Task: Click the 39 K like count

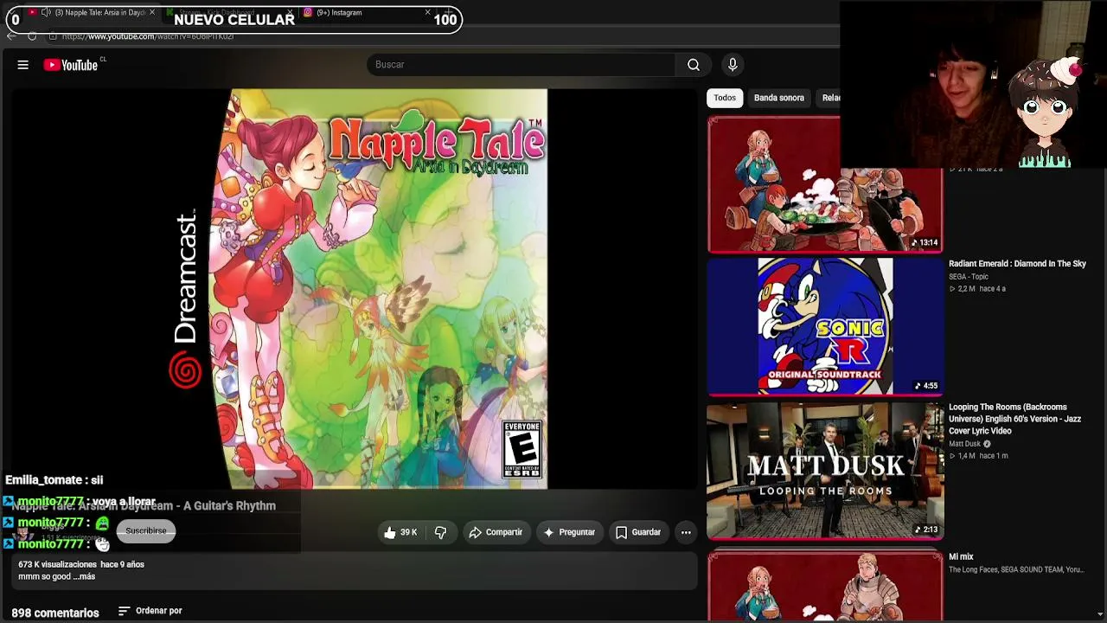Action: tap(409, 532)
